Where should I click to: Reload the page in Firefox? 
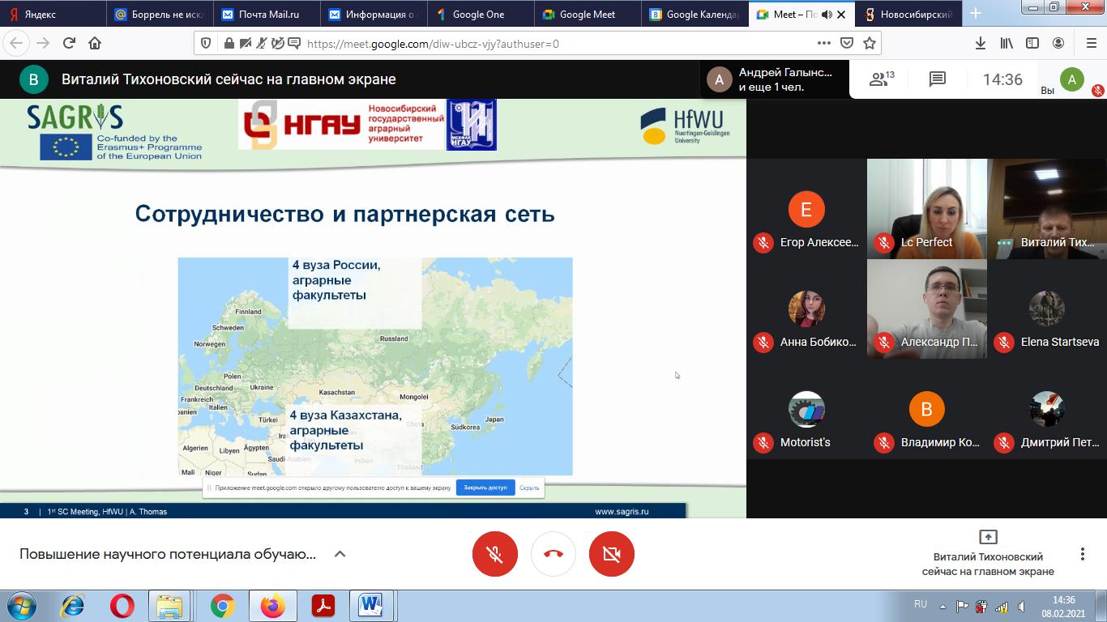69,43
